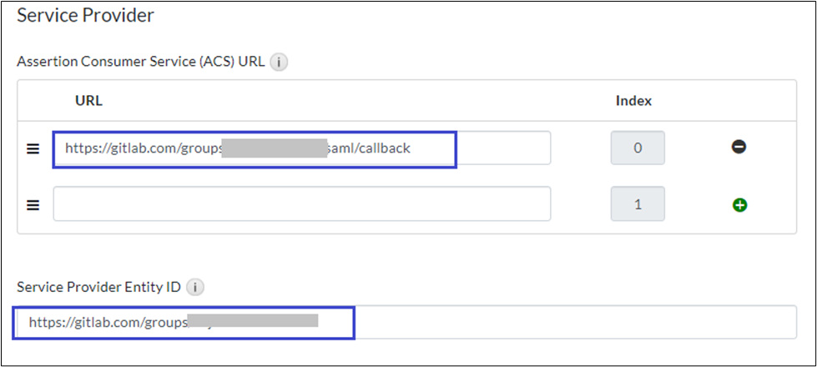Add a new ACS URL row with green plus
817x367 pixels.
[x=739, y=204]
